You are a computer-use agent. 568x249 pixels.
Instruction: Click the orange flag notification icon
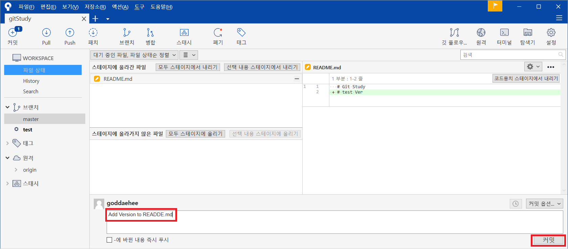point(495,6)
